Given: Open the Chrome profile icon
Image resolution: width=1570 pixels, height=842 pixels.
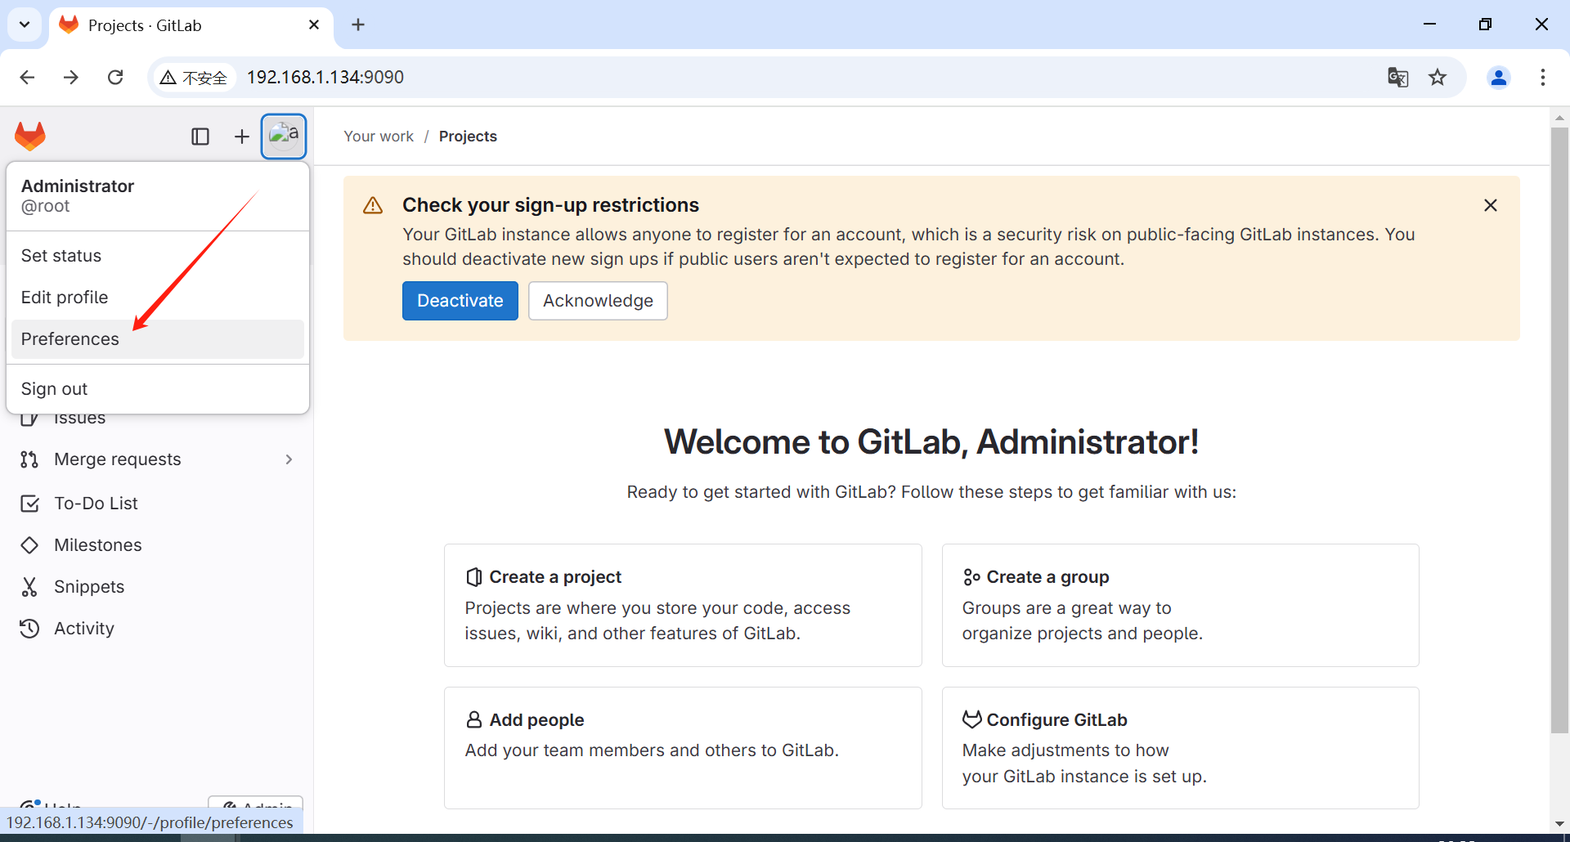Looking at the screenshot, I should (1499, 77).
